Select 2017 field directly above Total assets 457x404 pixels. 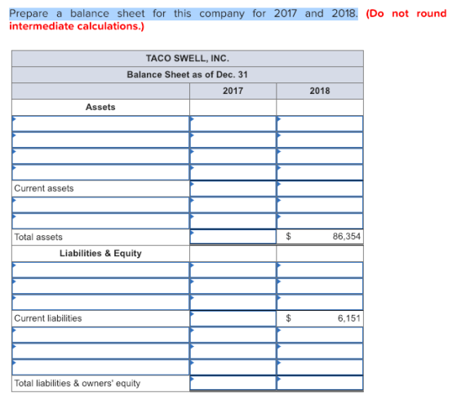coord(233,221)
